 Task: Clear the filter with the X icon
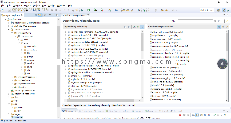coord(215,21)
